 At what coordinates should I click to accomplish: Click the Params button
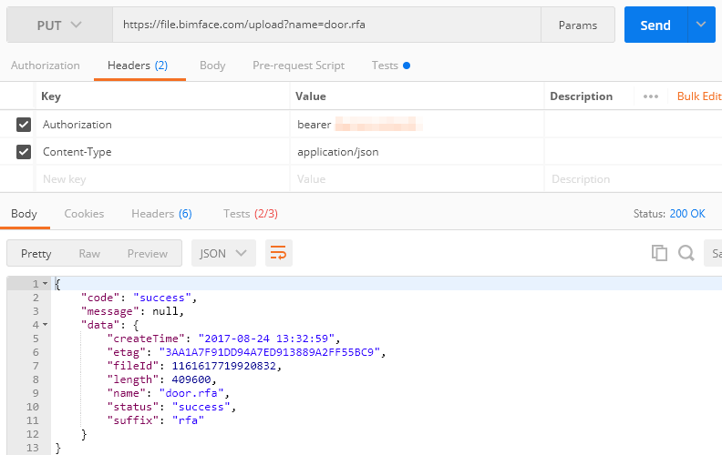(x=578, y=25)
